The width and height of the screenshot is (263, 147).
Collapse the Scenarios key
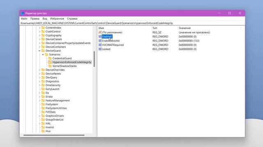click(x=43, y=54)
